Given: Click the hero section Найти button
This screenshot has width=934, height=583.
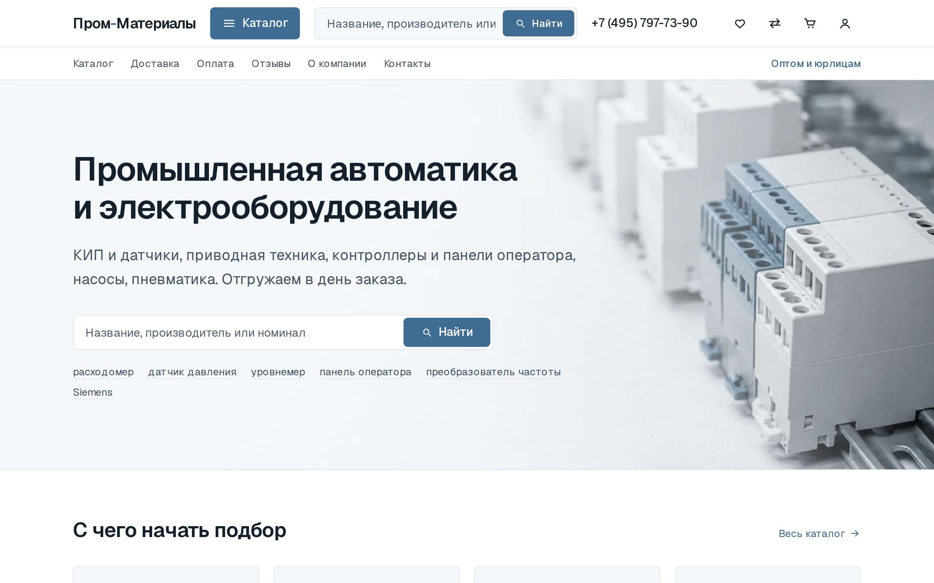Looking at the screenshot, I should tap(447, 332).
